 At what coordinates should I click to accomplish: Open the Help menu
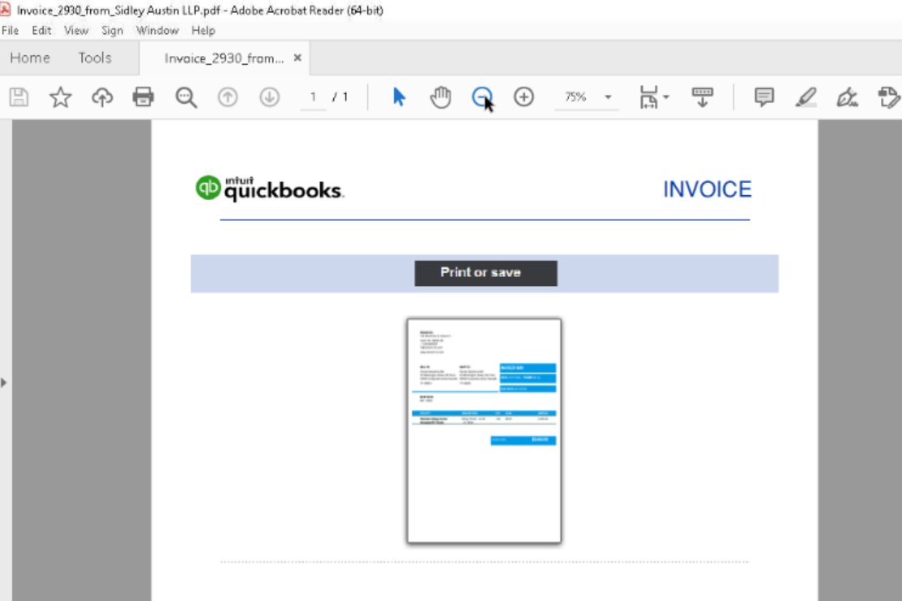pos(203,31)
